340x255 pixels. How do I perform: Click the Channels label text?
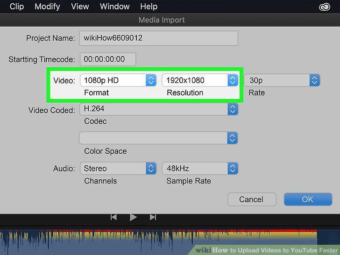100,181
